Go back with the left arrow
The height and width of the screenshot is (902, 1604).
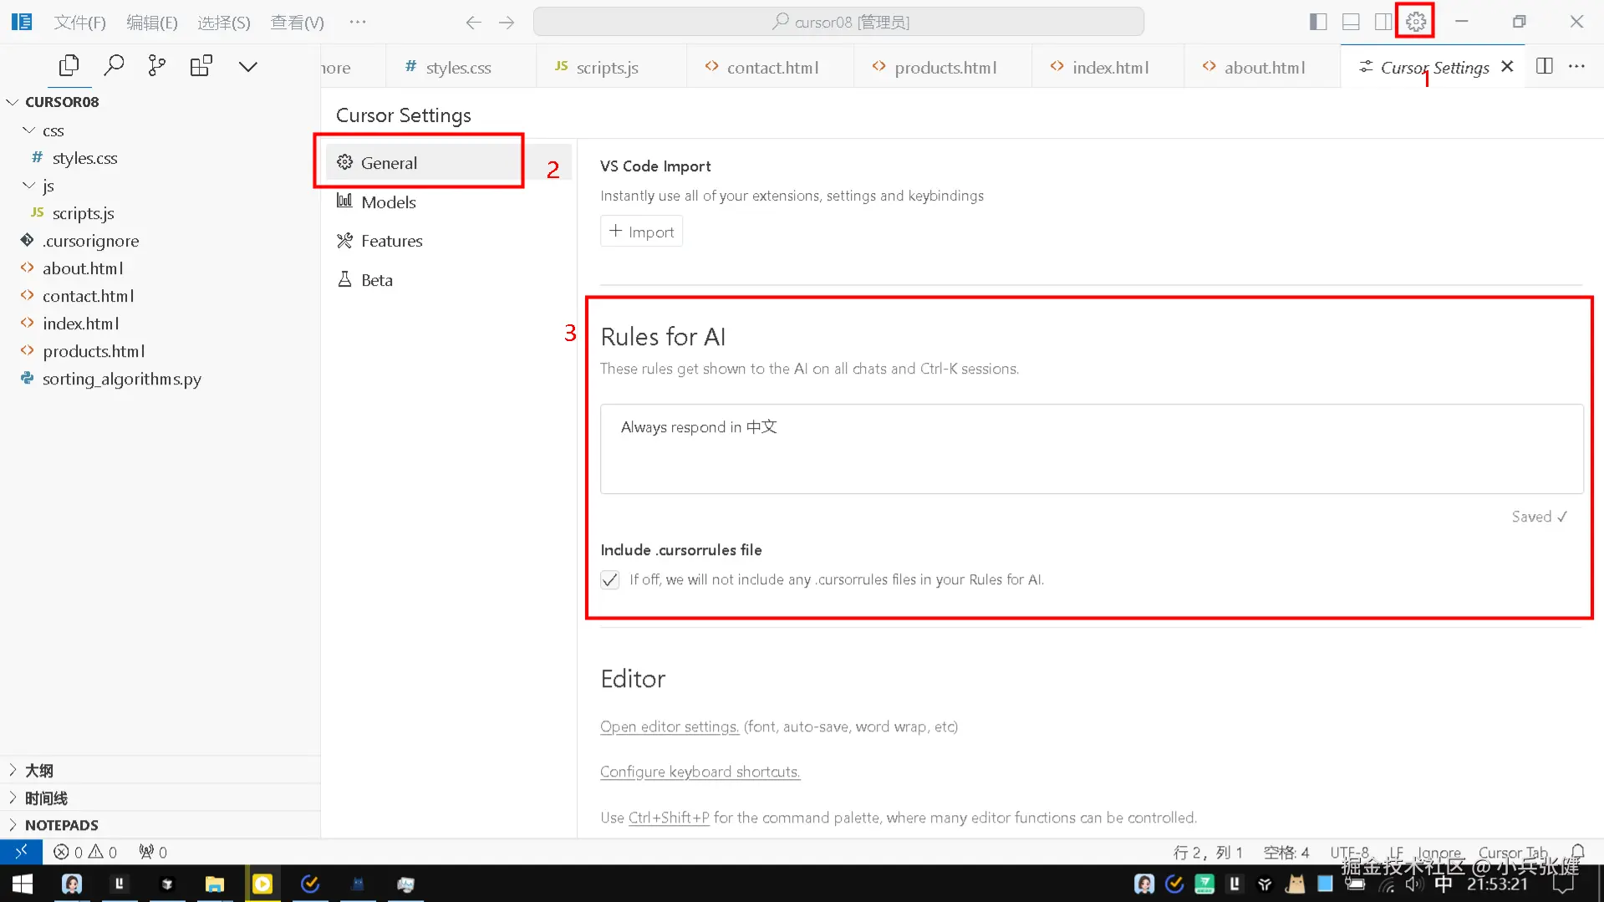click(x=473, y=23)
